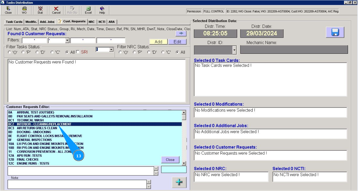Select 12A APU RUN -TESTS row
The width and height of the screenshot is (358, 191).
[95, 155]
